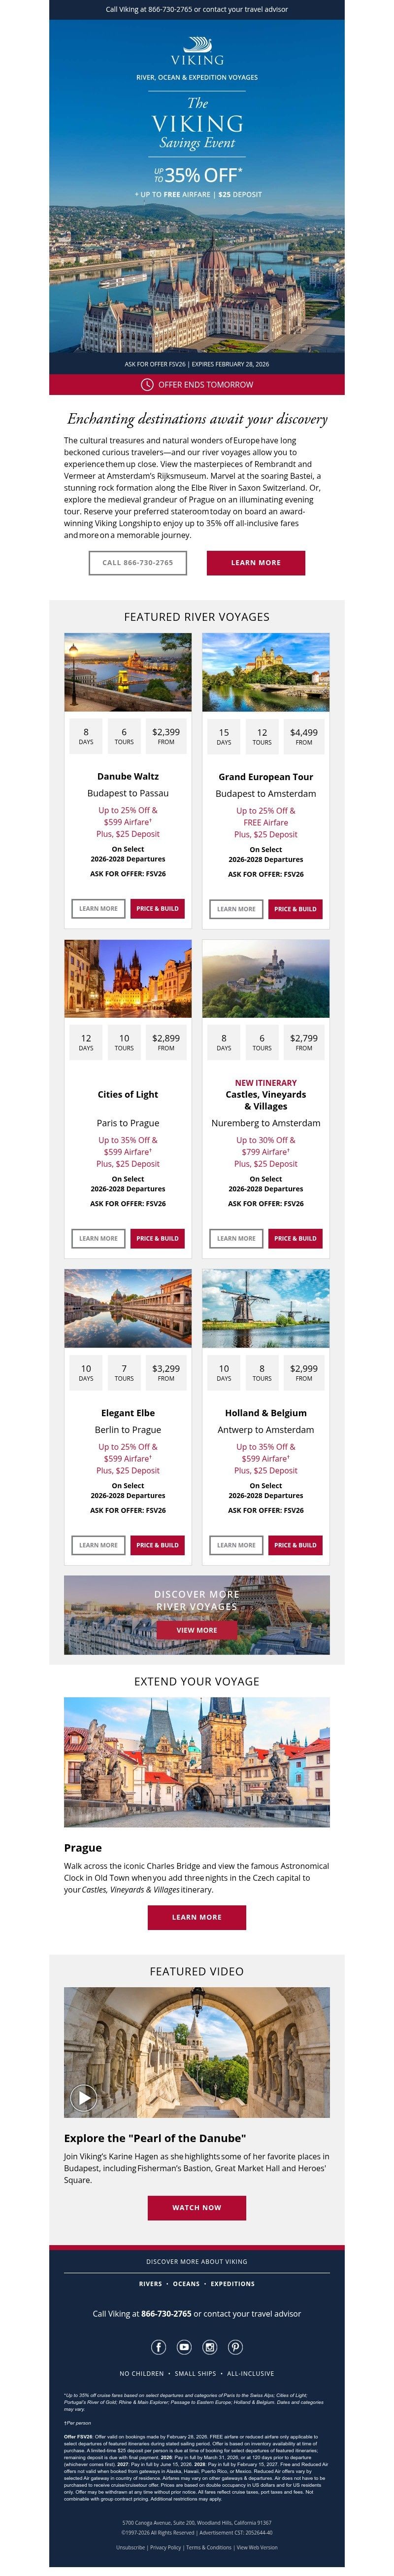Click LEARN MORE under Grand European Tour
This screenshot has width=394, height=2576.
pyautogui.click(x=237, y=909)
